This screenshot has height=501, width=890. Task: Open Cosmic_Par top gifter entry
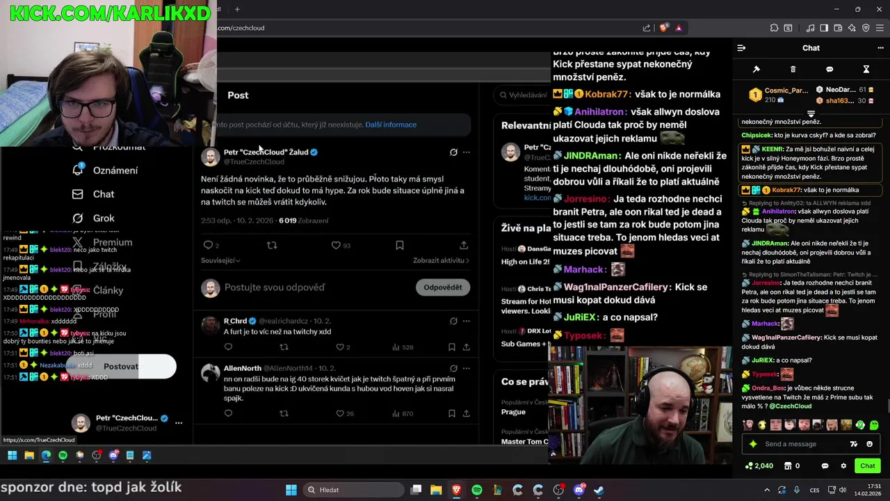(779, 95)
